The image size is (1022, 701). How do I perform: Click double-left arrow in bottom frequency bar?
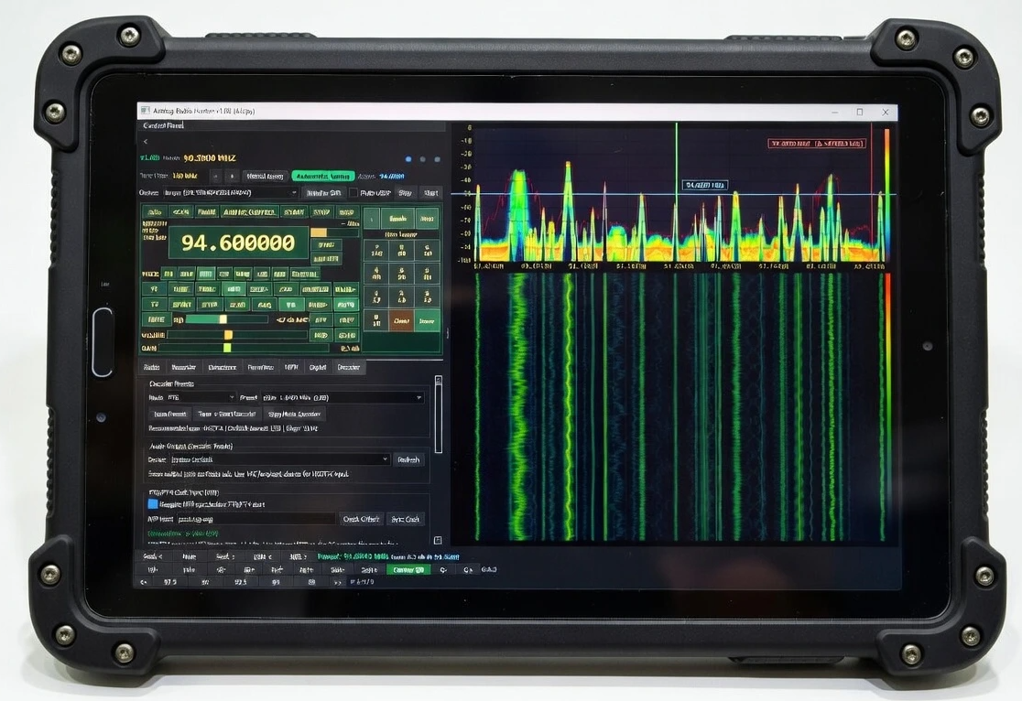[144, 581]
